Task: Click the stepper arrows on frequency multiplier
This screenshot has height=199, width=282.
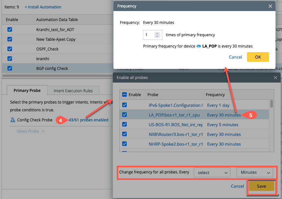Action: (x=157, y=35)
